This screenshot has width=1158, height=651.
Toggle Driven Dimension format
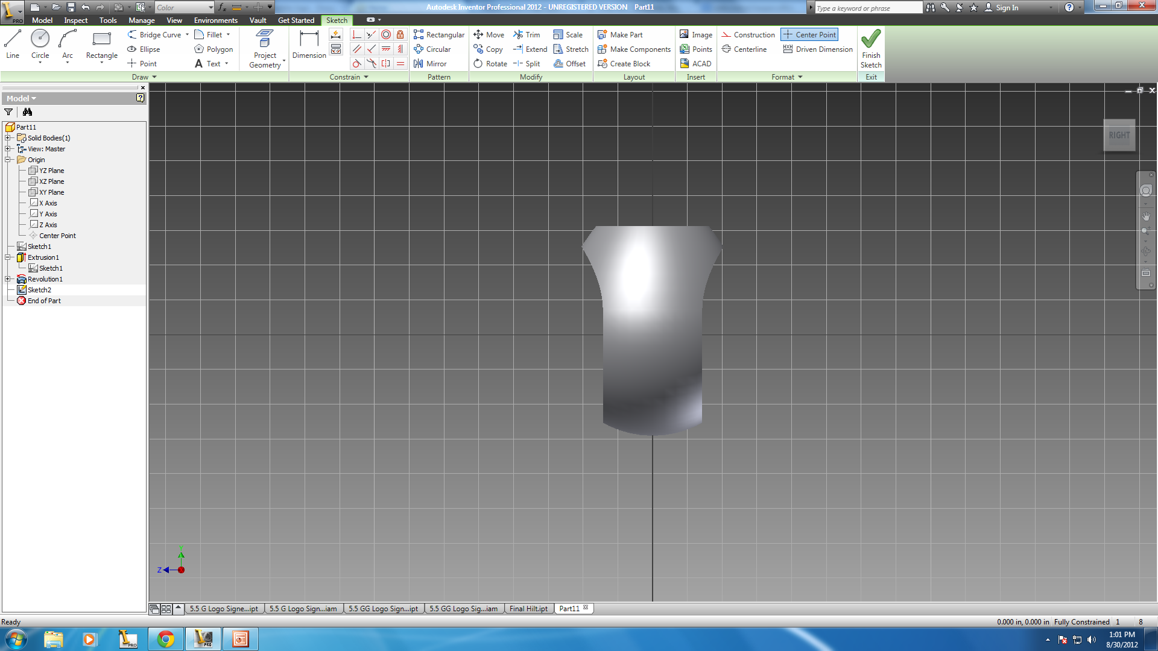coord(818,49)
